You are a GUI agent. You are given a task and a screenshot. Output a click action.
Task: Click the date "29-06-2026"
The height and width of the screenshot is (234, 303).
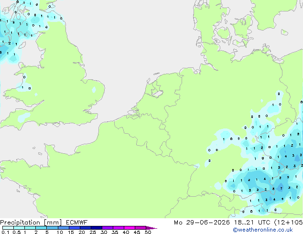(208, 223)
